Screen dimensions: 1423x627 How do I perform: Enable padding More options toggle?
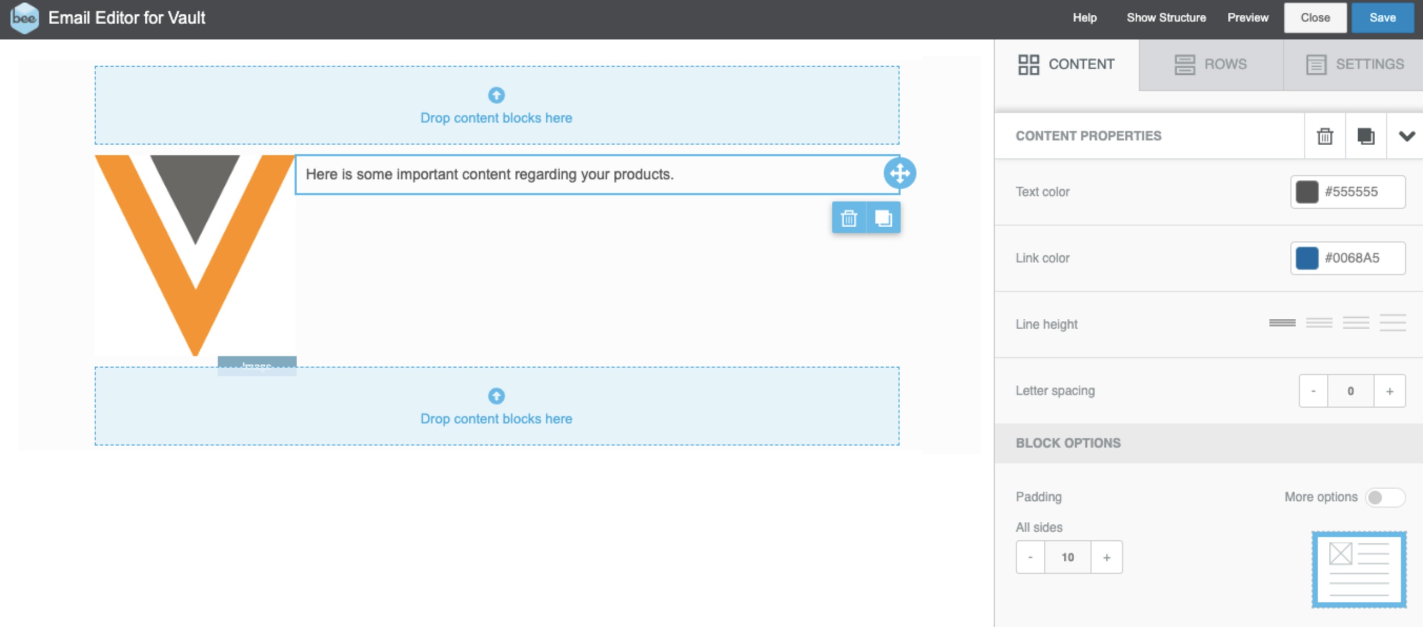click(1384, 497)
